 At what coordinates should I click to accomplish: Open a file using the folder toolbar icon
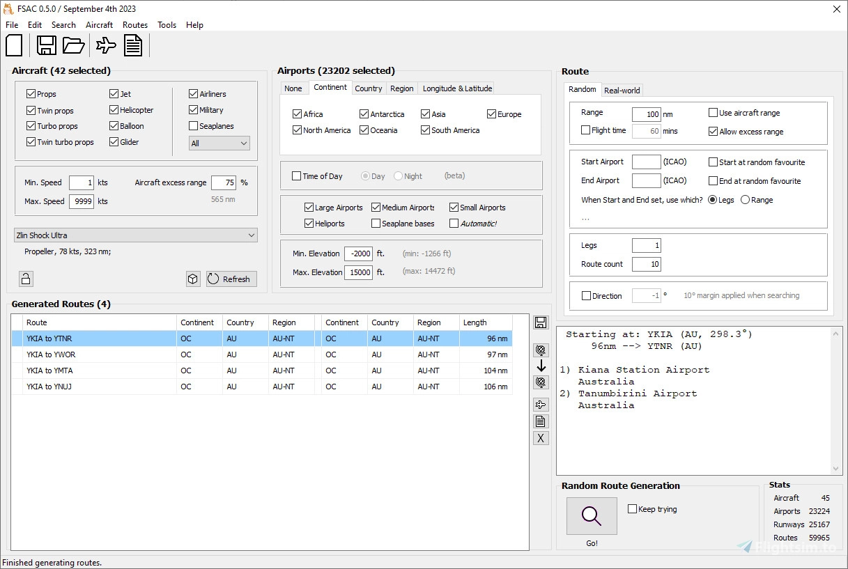(74, 45)
